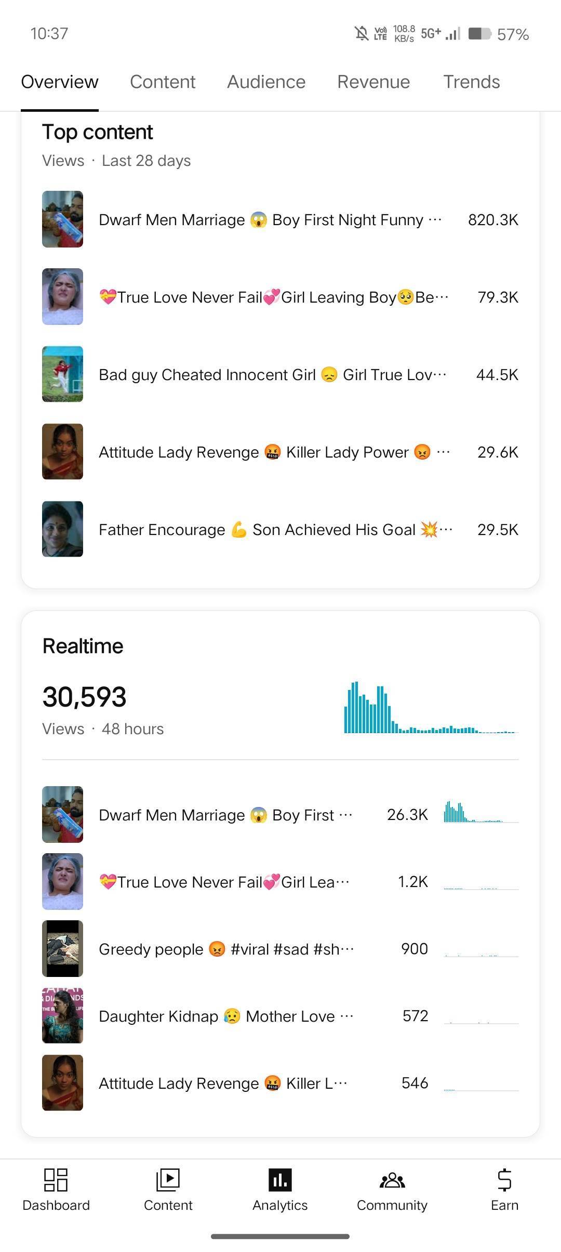Open Greedy people realtime video thumbnail
561x1252 pixels.
click(62, 948)
